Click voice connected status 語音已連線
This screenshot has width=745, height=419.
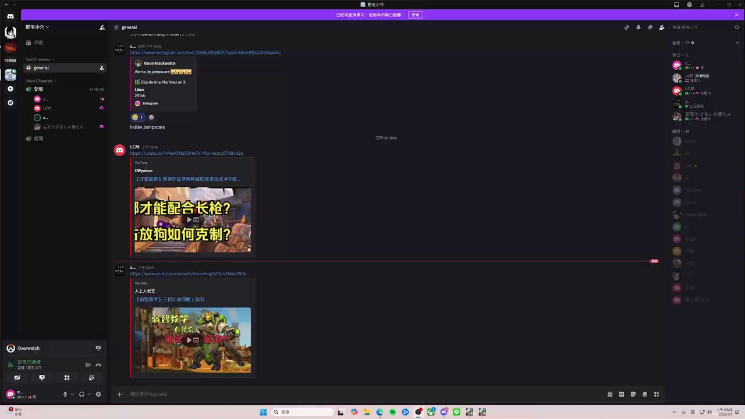pos(29,363)
